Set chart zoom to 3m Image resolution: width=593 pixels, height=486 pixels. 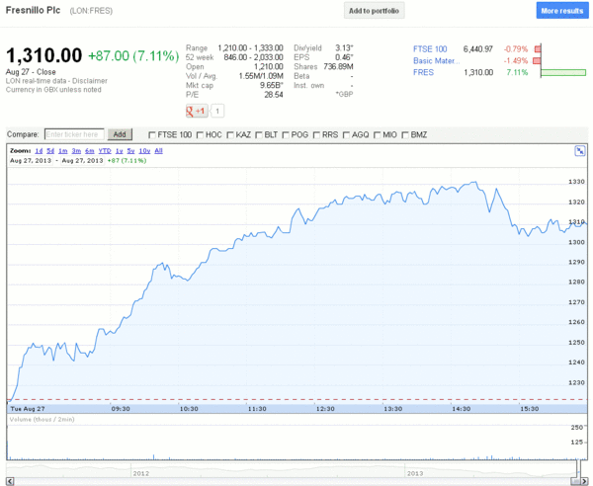[x=76, y=151]
